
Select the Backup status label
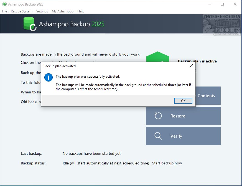point(33,163)
